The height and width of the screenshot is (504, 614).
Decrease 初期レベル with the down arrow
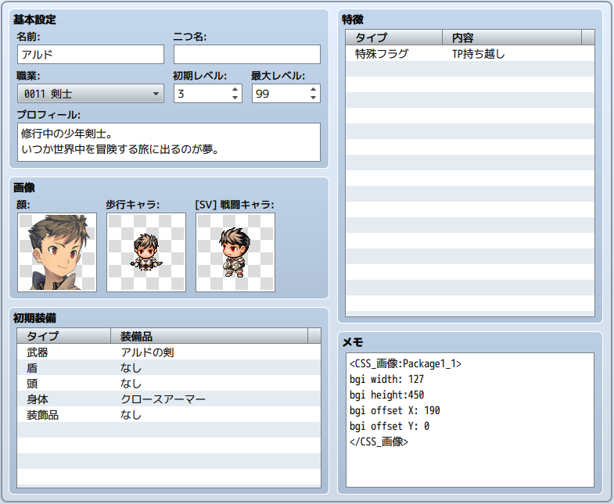235,98
